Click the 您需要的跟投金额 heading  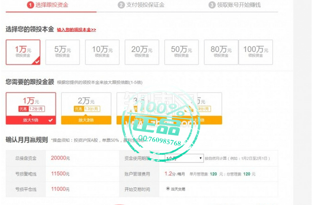pyautogui.click(x=30, y=82)
